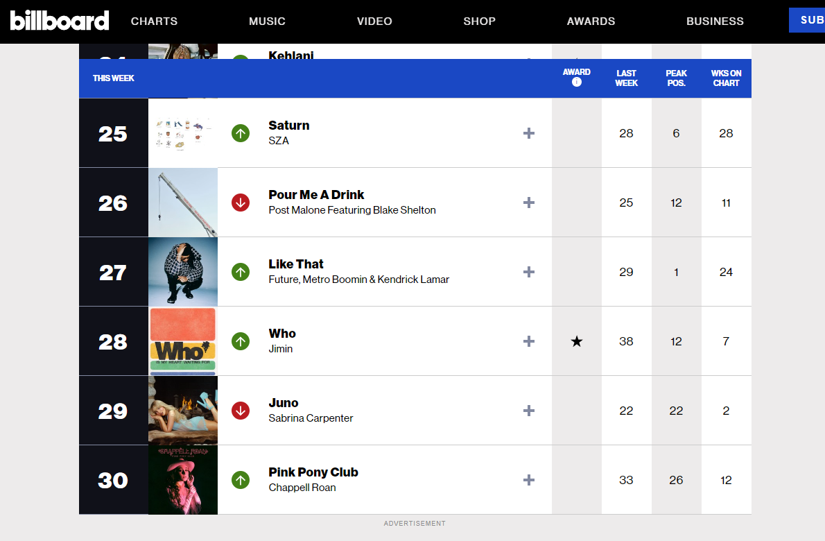This screenshot has width=825, height=541.
Task: Click THIS WEEK column header
Action: [114, 78]
